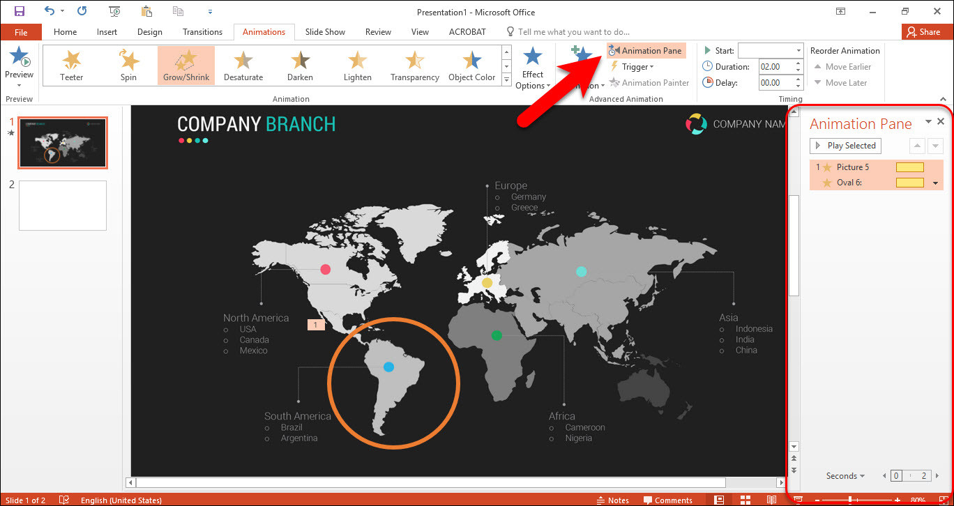Apply the Grow/Shrink animation
954x506 pixels.
coord(185,65)
